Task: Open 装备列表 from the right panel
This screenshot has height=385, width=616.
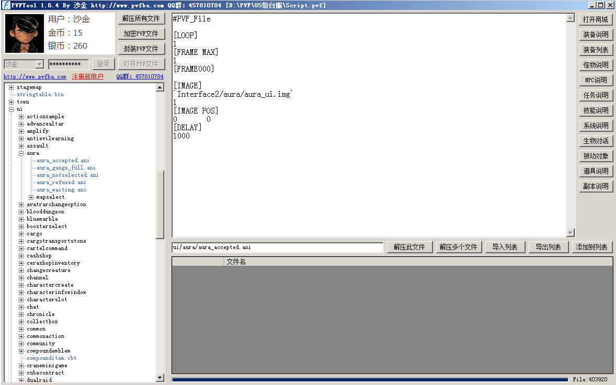Action: point(596,50)
